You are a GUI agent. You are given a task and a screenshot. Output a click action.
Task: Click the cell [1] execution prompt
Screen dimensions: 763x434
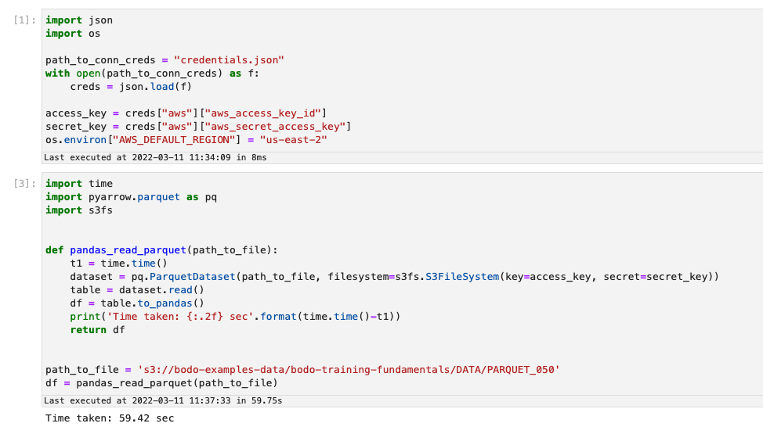click(24, 20)
